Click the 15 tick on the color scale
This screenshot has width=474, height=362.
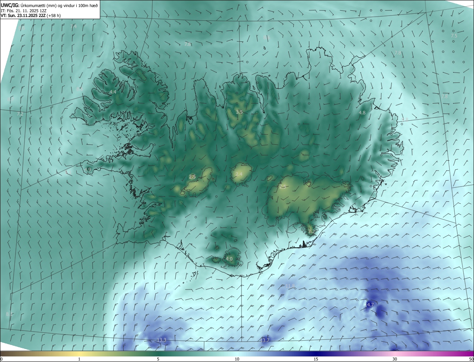click(316, 359)
